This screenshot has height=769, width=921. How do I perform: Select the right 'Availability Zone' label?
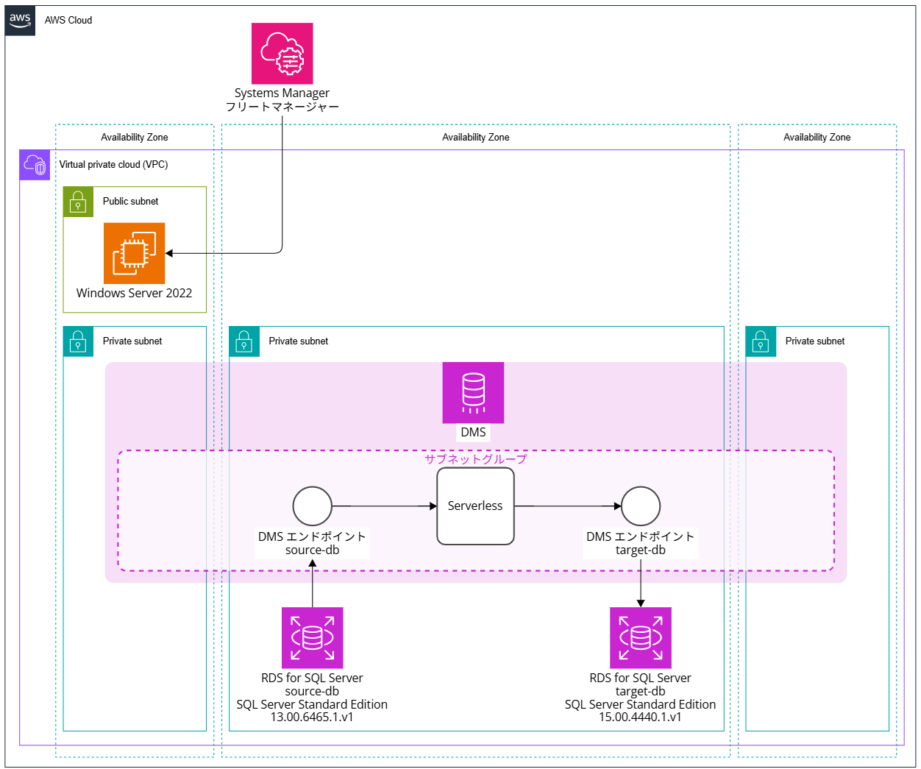click(817, 138)
